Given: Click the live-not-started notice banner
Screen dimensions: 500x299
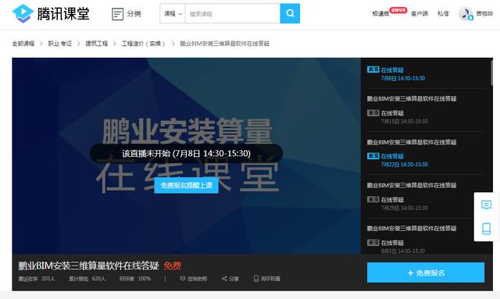Looking at the screenshot, I should 186,153.
